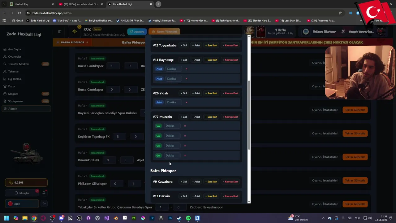Open the Nubby's Number Fa... bookmark
The height and width of the screenshot is (223, 396).
(x=162, y=21)
